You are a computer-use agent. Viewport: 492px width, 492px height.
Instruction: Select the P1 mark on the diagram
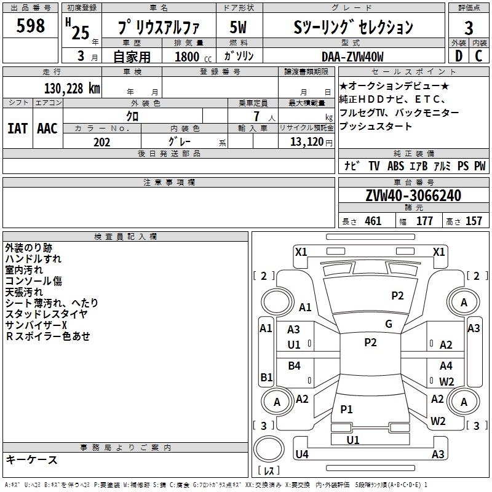coord(346,409)
